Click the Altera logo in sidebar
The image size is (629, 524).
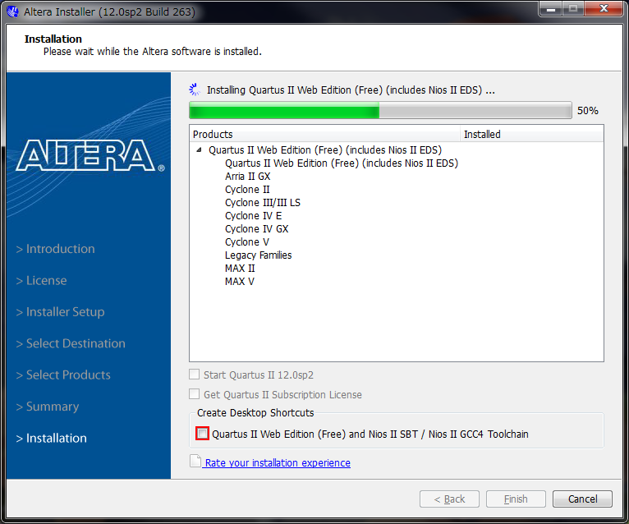point(90,155)
